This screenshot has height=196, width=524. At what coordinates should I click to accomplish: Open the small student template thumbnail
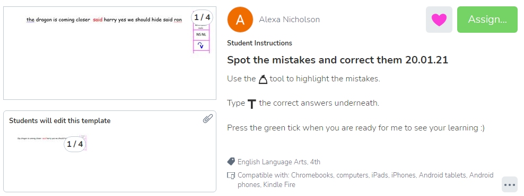pos(52,143)
